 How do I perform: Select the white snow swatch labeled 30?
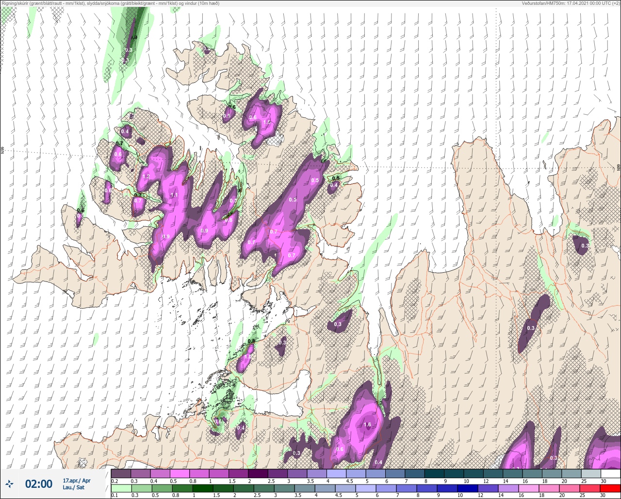(x=610, y=473)
